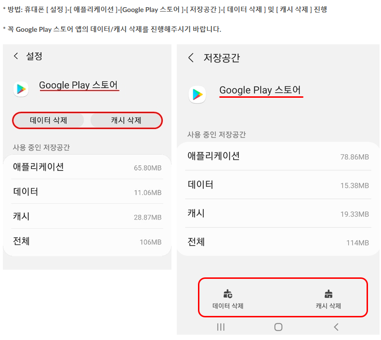Image resolution: width=381 pixels, height=340 pixels.
Task: Click 전체 row showing 114MB
Action: tap(278, 242)
